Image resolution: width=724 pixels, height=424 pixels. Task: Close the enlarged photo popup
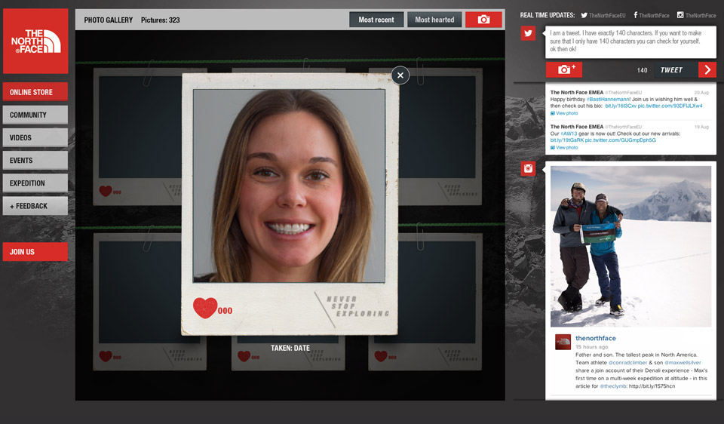pos(400,75)
